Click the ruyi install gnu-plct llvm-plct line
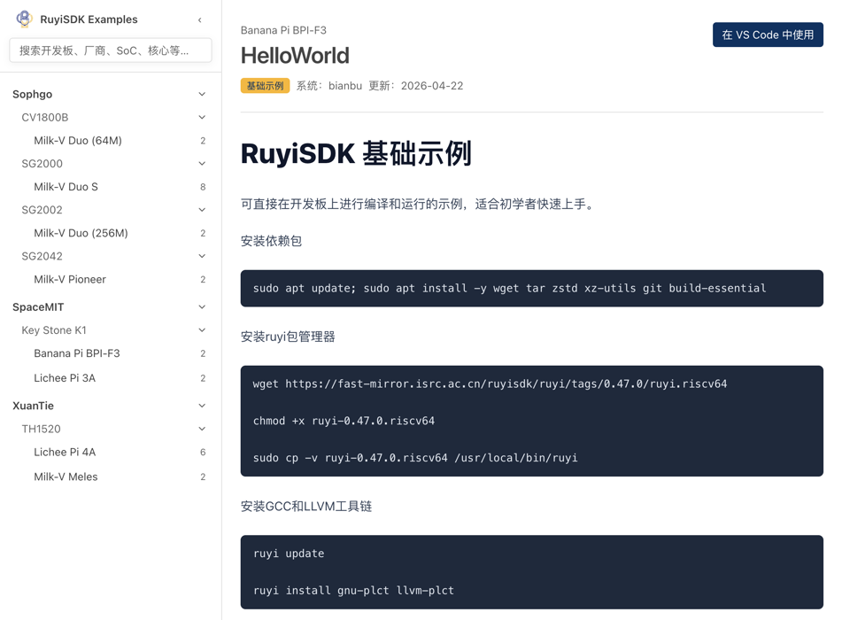 pos(353,591)
